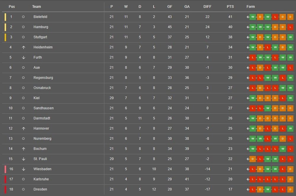Click the form arrow in Dresden's row
Image resolution: width=296 pixels, height=196 pixels.
(248, 189)
